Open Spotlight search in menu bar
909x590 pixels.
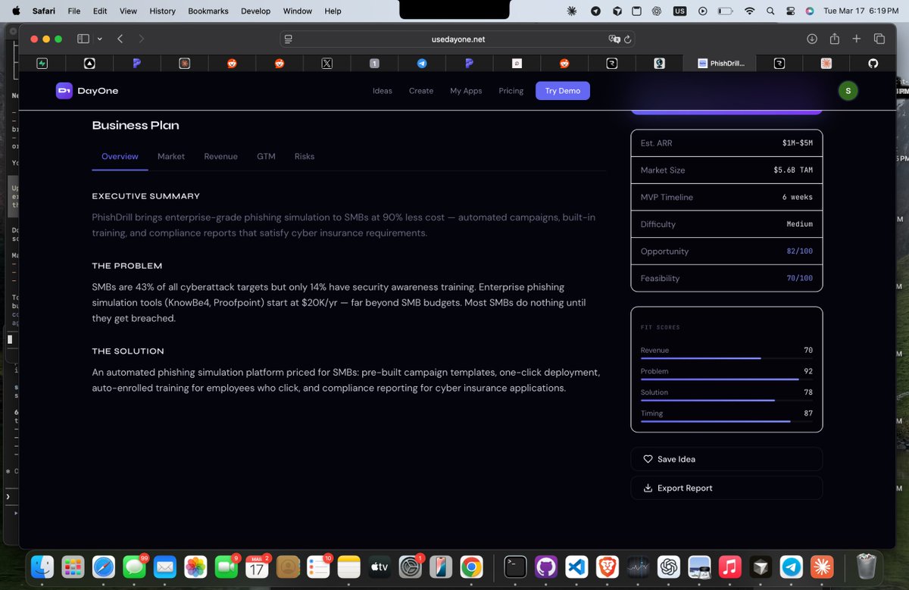click(x=770, y=11)
